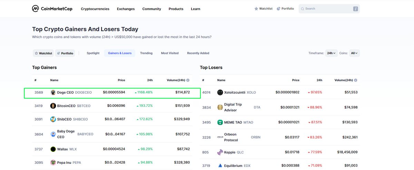Open the Community menu
The image size is (414, 170).
(x=152, y=9)
